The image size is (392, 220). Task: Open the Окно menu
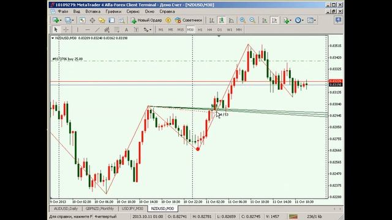[x=149, y=12]
